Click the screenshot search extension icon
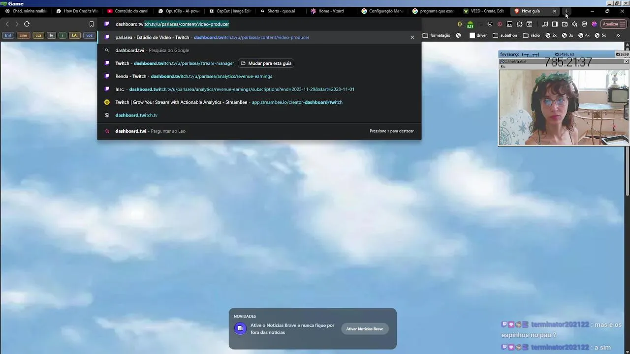The image size is (630, 354). (529, 24)
